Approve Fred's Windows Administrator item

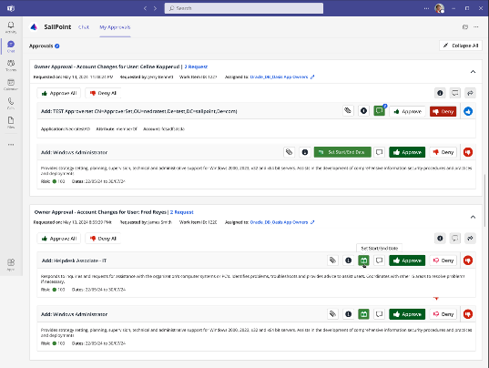tap(407, 314)
